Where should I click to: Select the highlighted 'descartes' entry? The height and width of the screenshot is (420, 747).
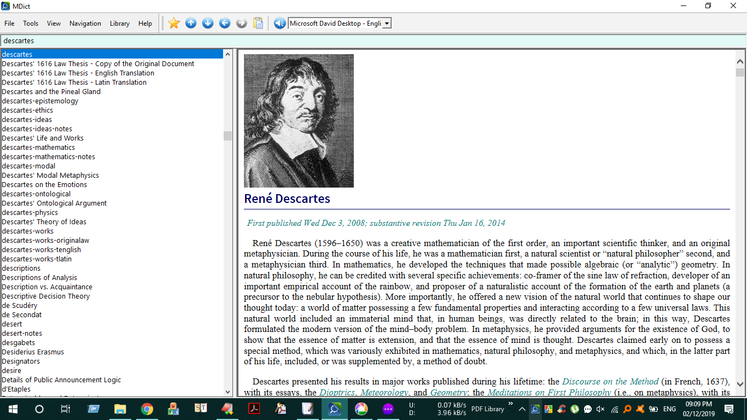pos(112,54)
